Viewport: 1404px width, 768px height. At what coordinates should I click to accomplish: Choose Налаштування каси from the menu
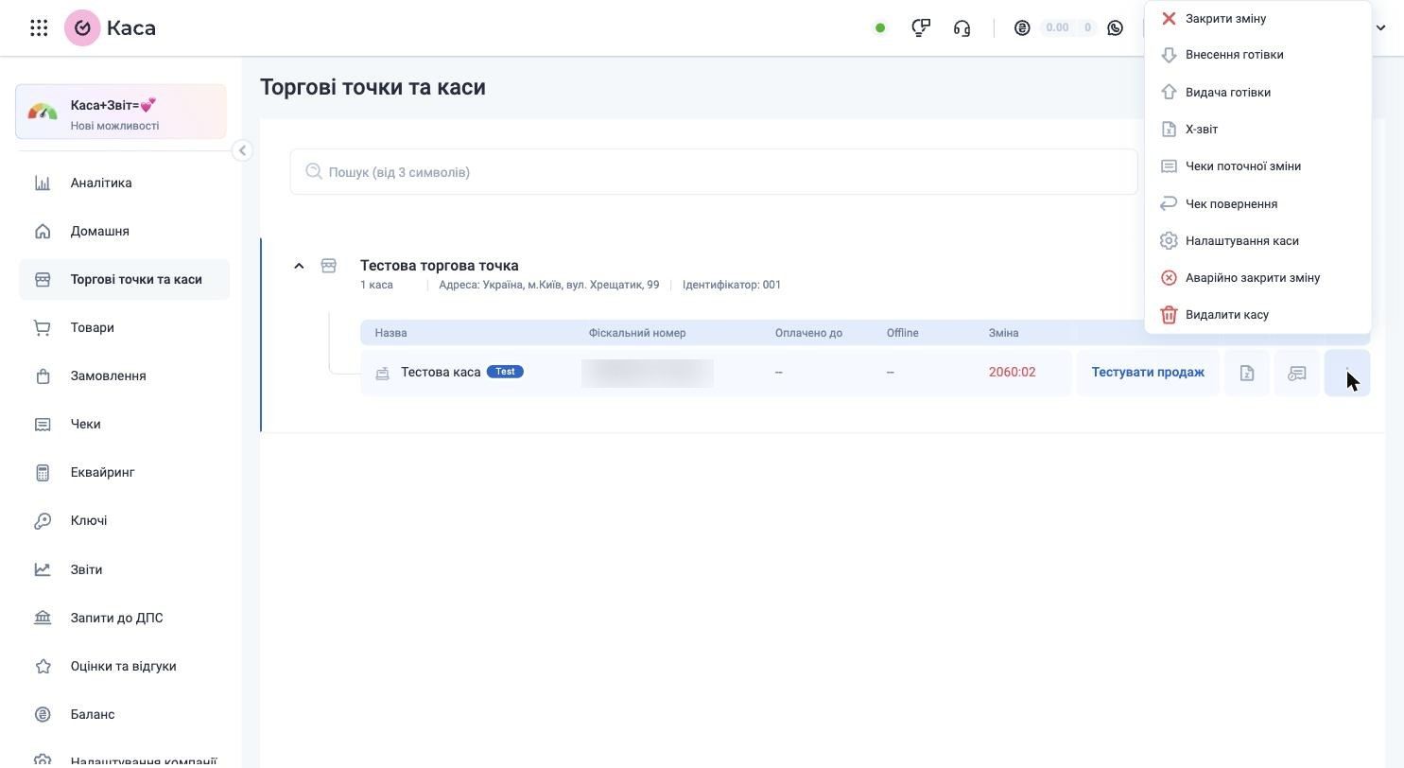tap(1257, 240)
